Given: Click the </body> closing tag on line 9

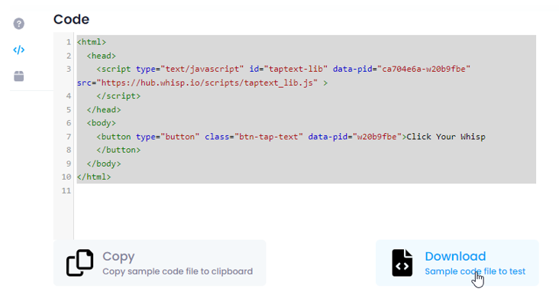Looking at the screenshot, I should 104,164.
